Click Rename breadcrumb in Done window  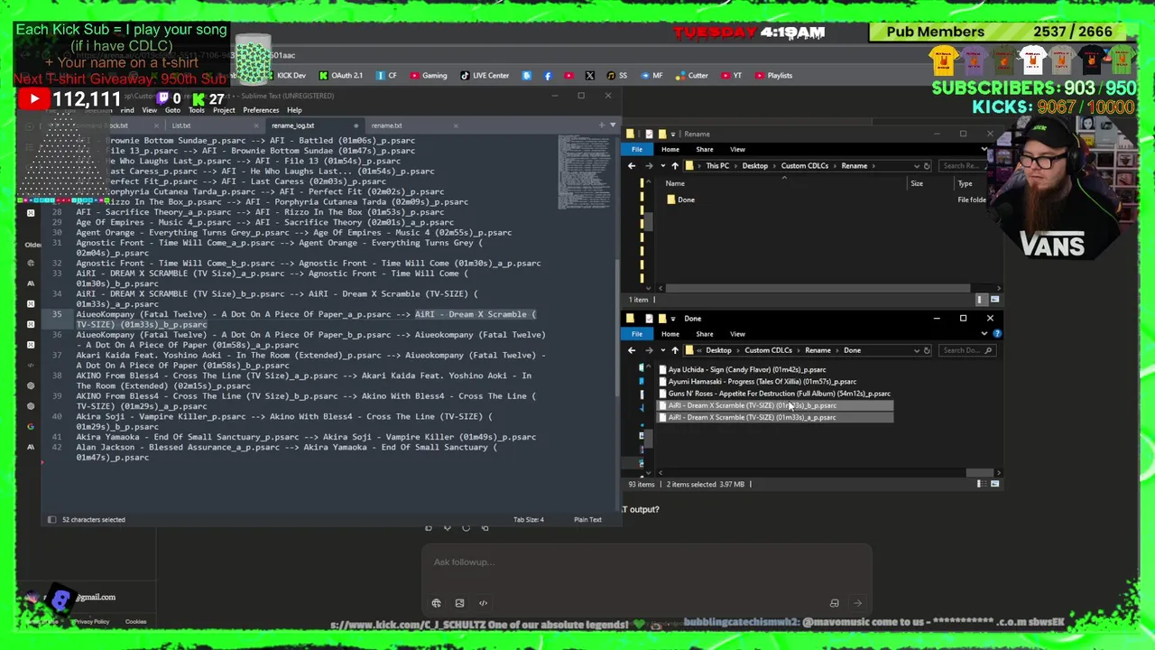818,350
